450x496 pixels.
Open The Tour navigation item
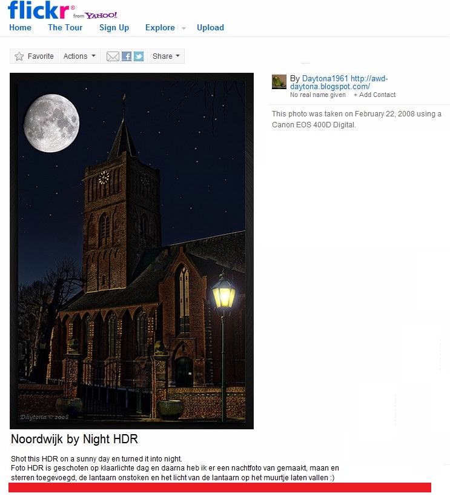coord(65,27)
